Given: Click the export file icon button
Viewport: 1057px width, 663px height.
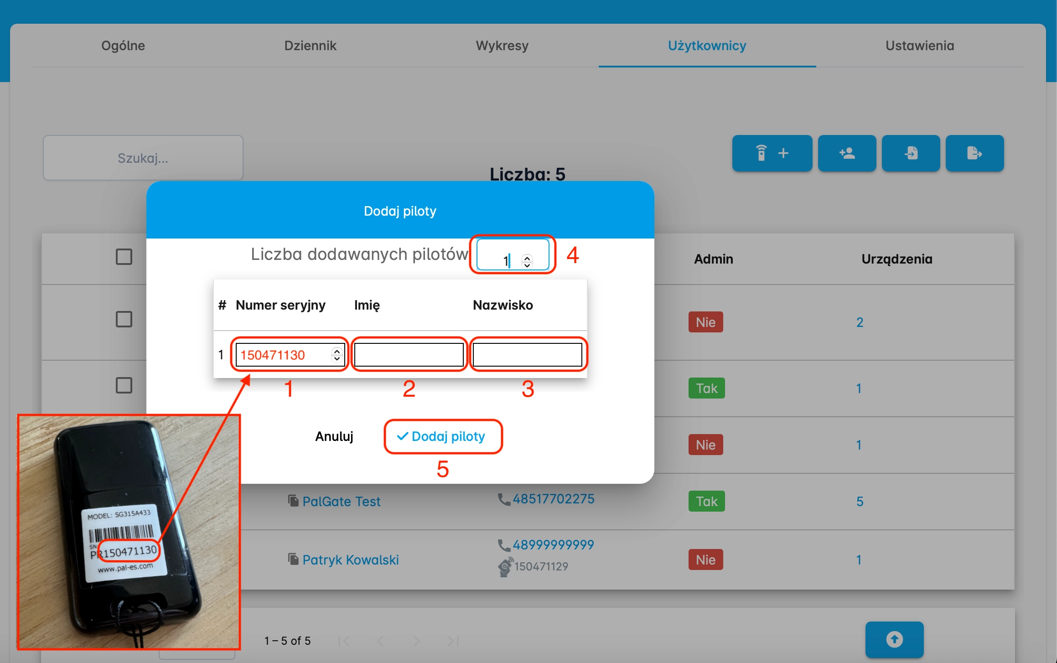Looking at the screenshot, I should pyautogui.click(x=974, y=153).
